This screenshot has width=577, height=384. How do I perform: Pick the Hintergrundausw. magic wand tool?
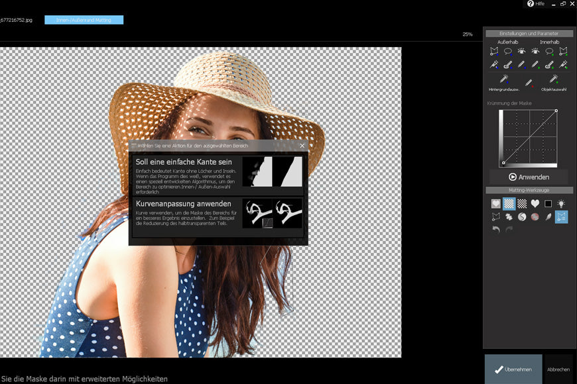point(503,79)
